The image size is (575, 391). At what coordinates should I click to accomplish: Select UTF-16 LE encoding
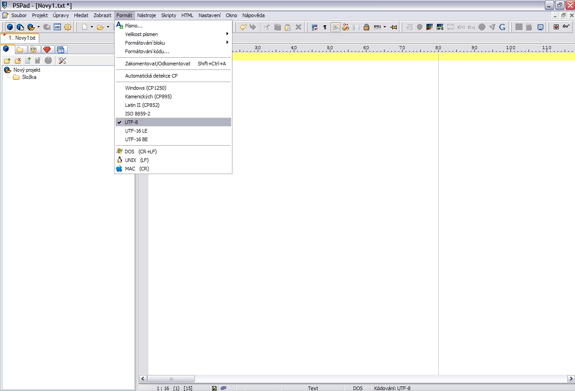(x=136, y=131)
